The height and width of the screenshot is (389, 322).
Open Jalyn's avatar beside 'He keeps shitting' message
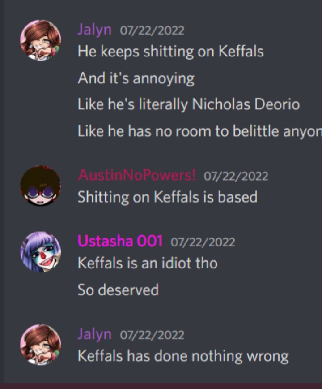point(41,40)
